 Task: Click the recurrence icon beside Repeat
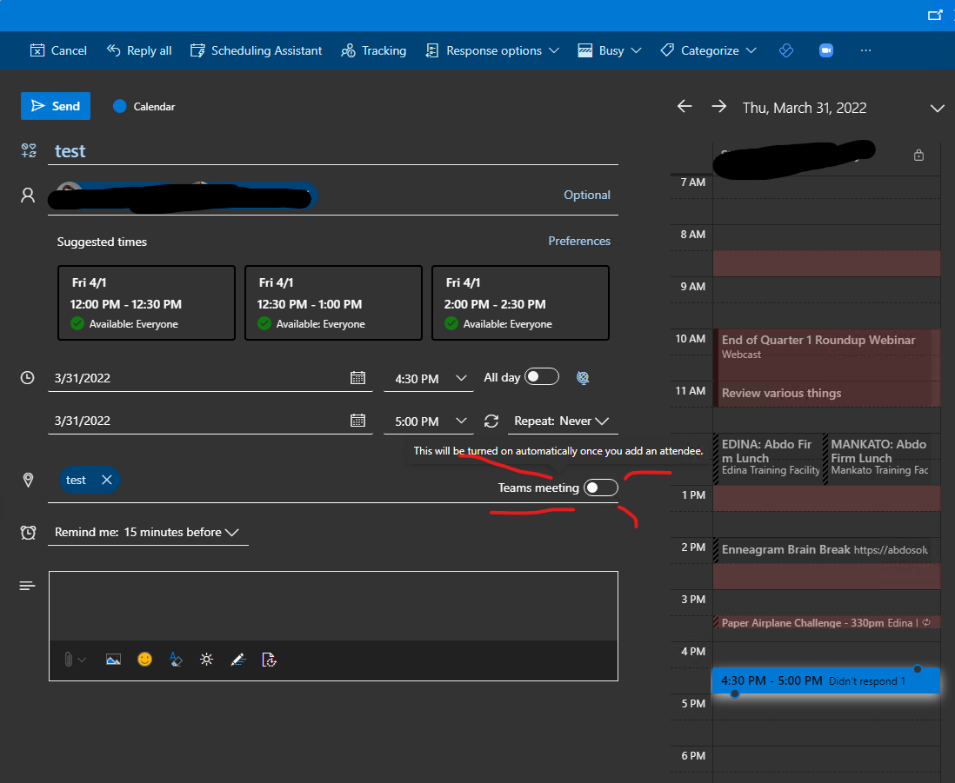[491, 421]
